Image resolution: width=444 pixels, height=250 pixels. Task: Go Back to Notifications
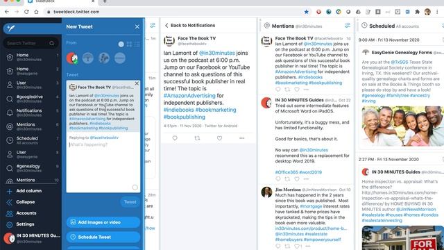tap(190, 26)
